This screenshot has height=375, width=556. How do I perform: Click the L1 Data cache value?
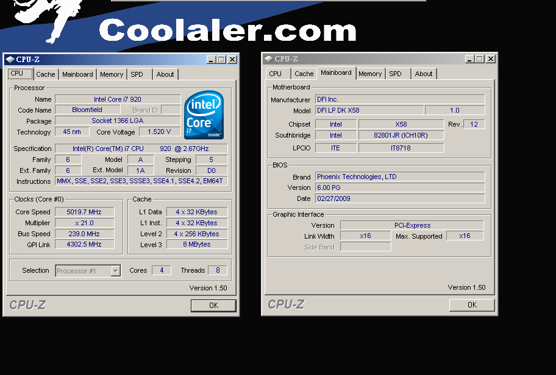coord(197,212)
